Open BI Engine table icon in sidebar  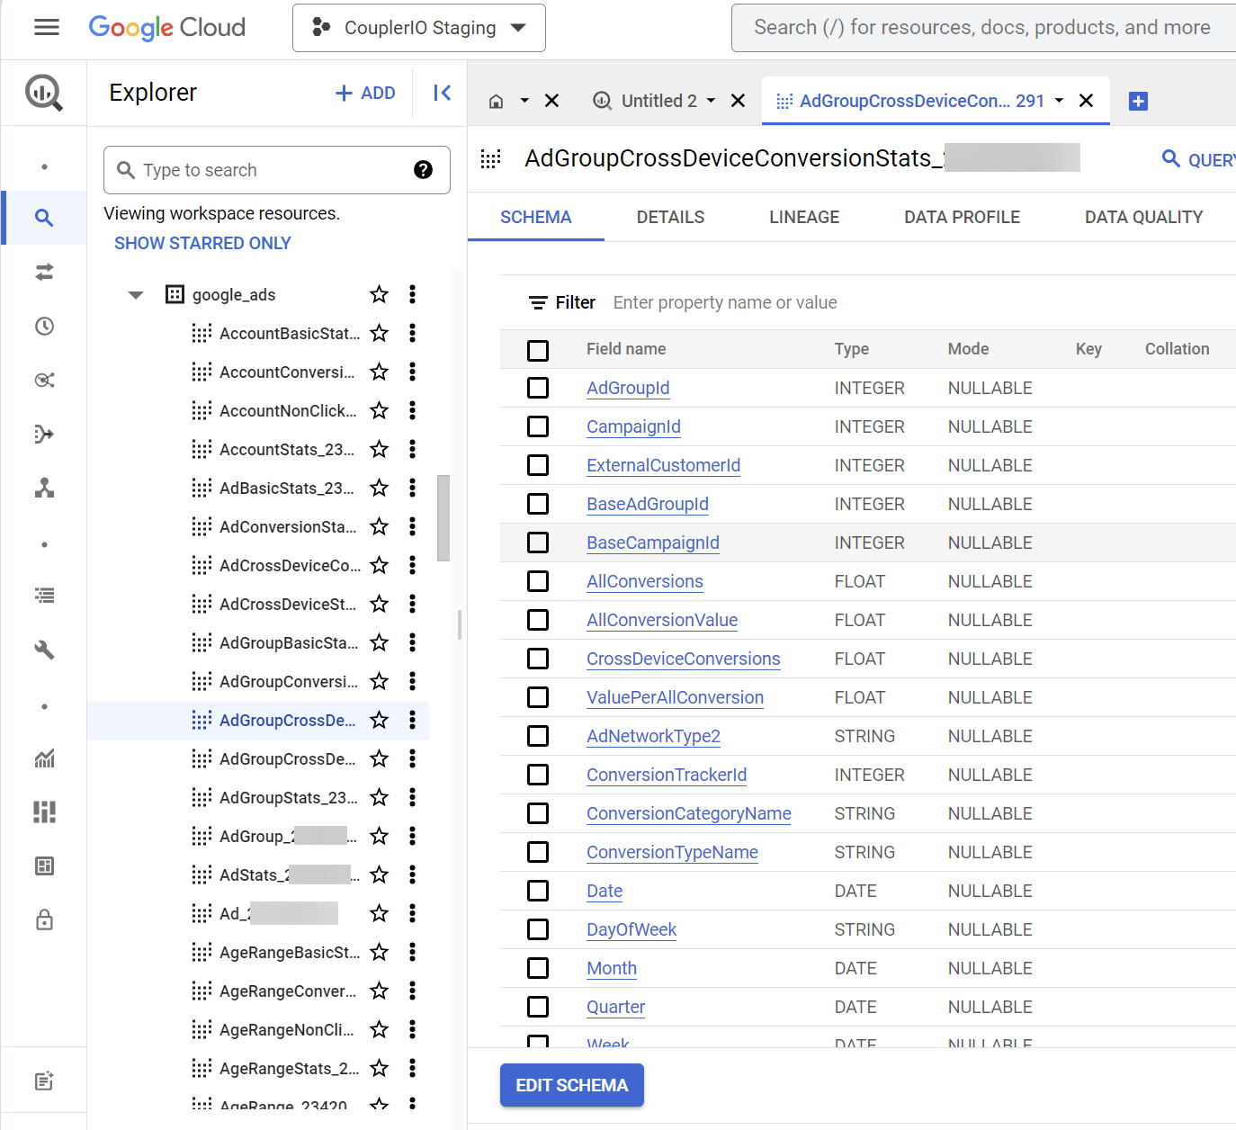pos(44,866)
